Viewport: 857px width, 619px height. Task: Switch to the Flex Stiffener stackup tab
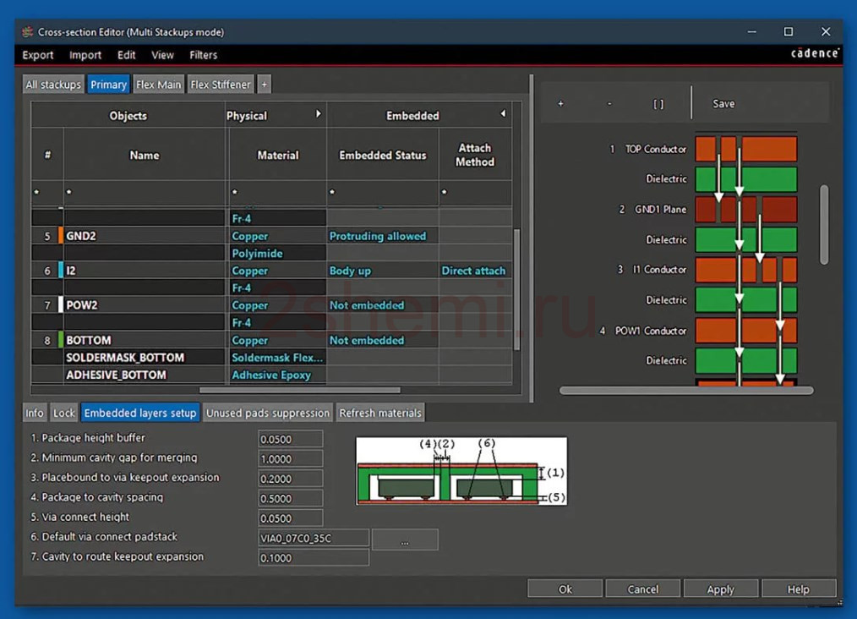[221, 85]
